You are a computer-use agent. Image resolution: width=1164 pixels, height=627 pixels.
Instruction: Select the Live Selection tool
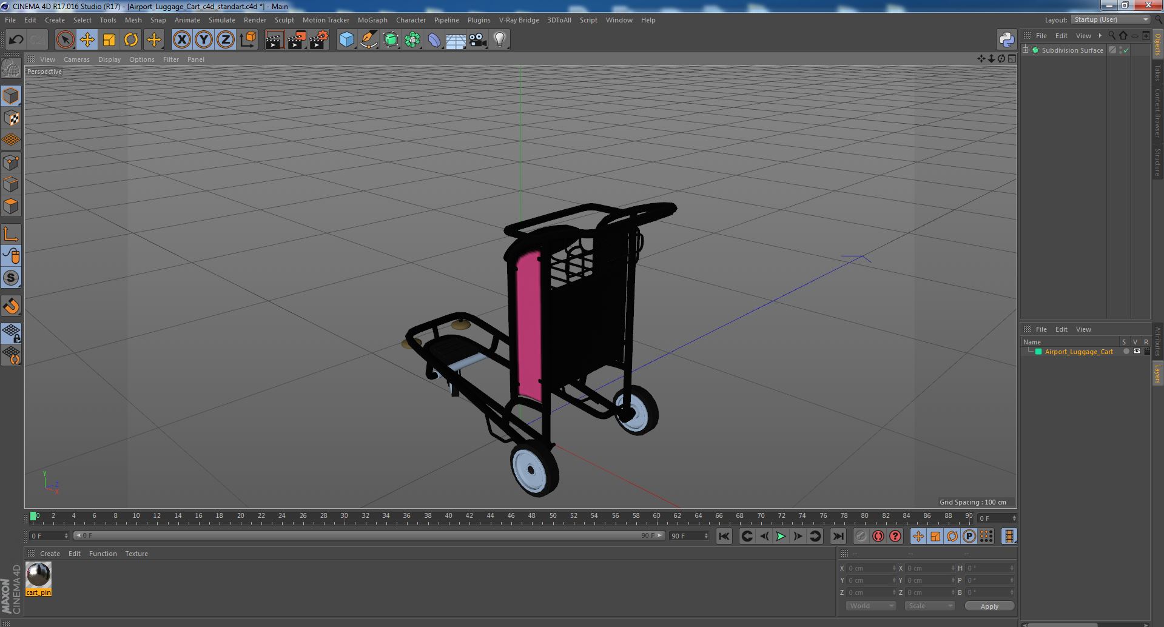65,40
